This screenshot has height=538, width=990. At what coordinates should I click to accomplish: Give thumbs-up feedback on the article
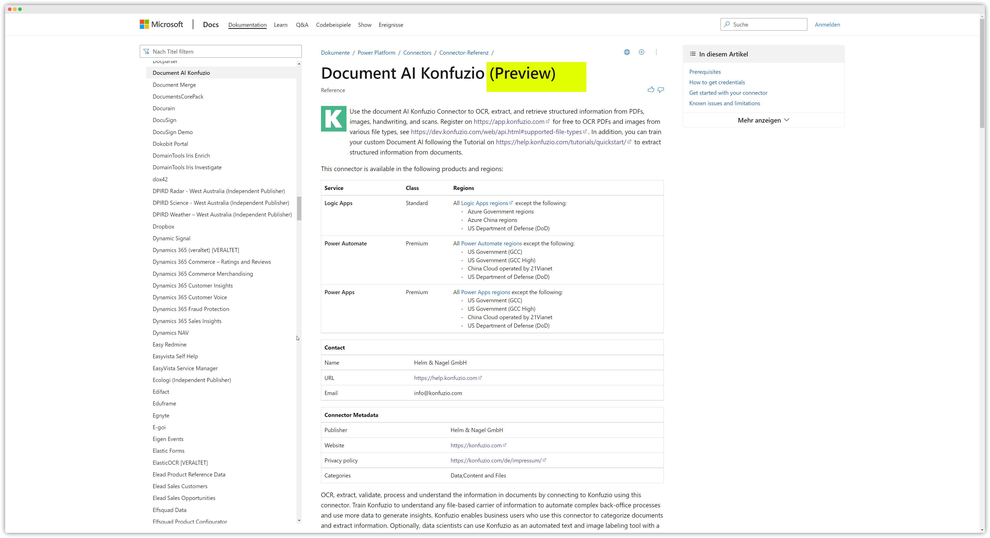tap(651, 89)
